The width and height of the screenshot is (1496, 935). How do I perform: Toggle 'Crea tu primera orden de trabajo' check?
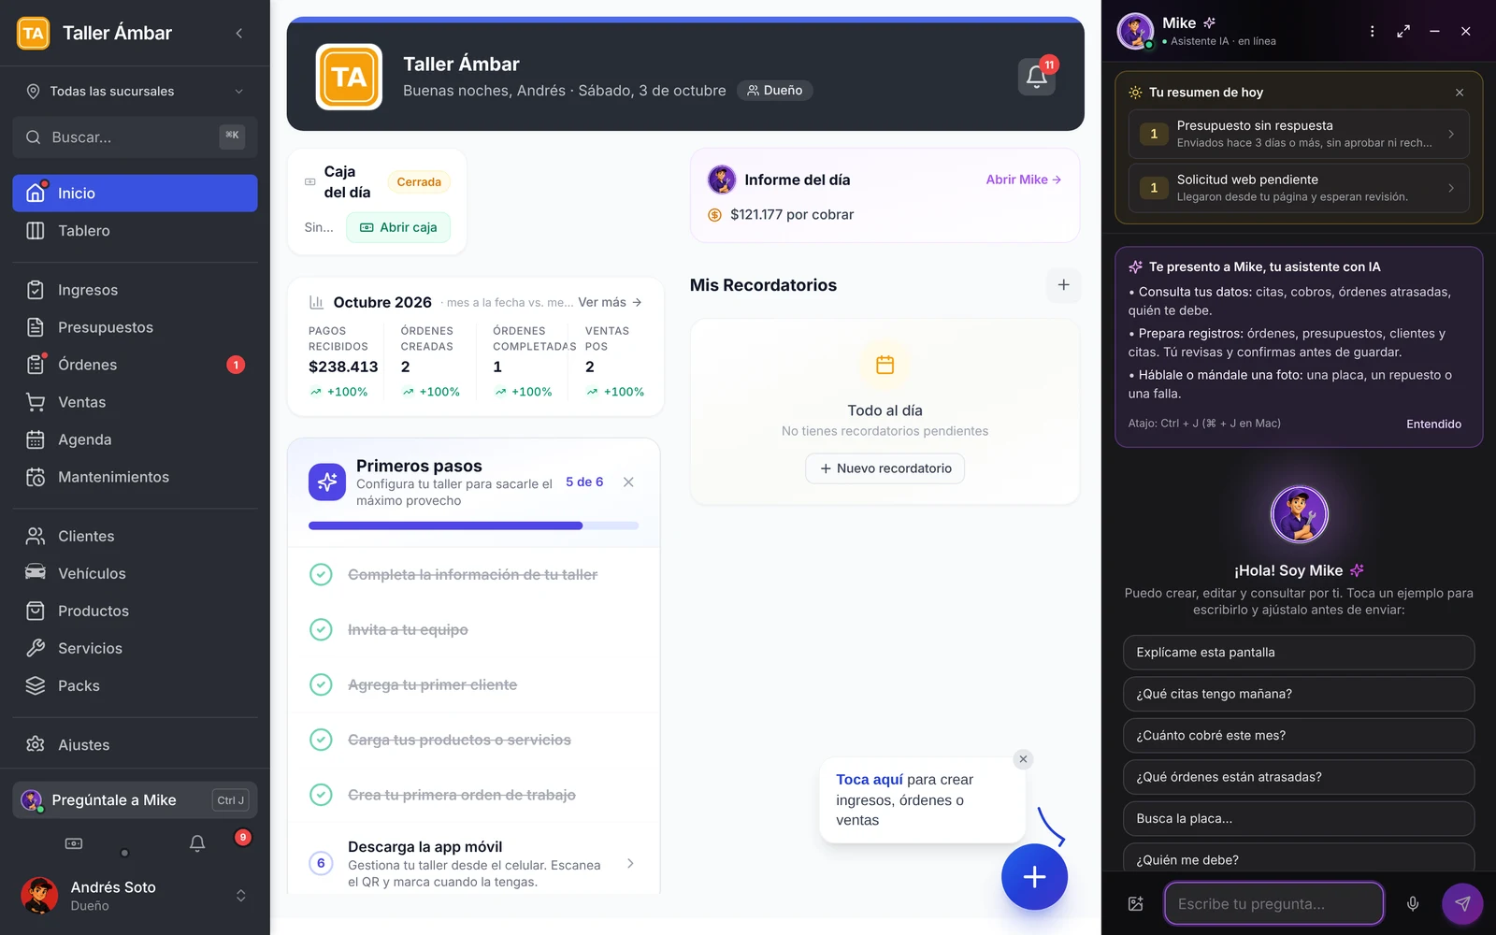click(x=321, y=795)
